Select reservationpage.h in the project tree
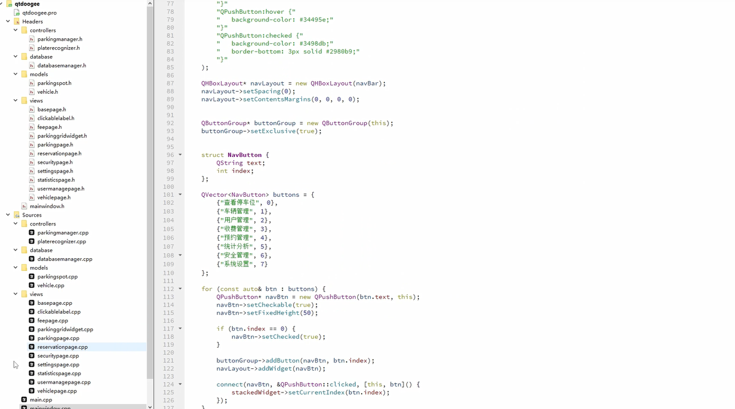 [x=59, y=153]
